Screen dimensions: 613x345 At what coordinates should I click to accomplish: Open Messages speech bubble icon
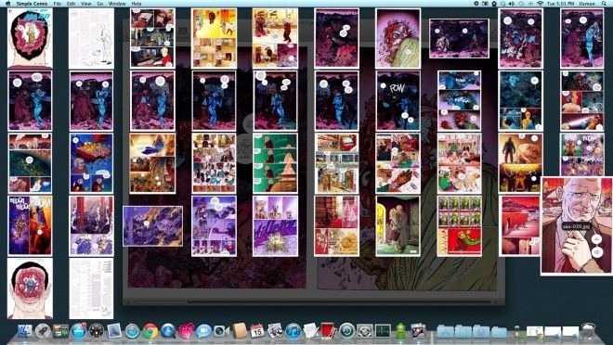tap(203, 331)
